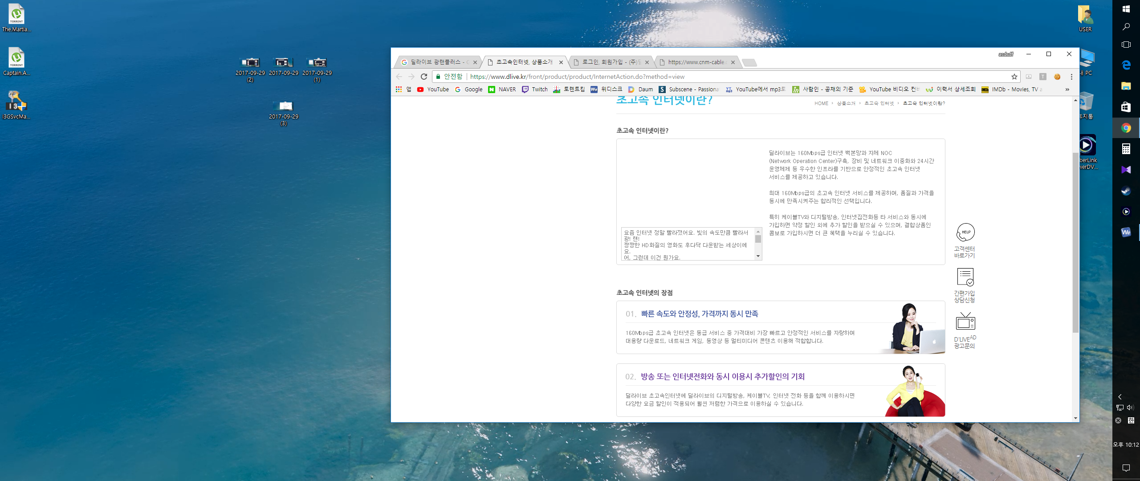Open the Chrome three-dot menu
Image resolution: width=1140 pixels, height=481 pixels.
tap(1071, 77)
